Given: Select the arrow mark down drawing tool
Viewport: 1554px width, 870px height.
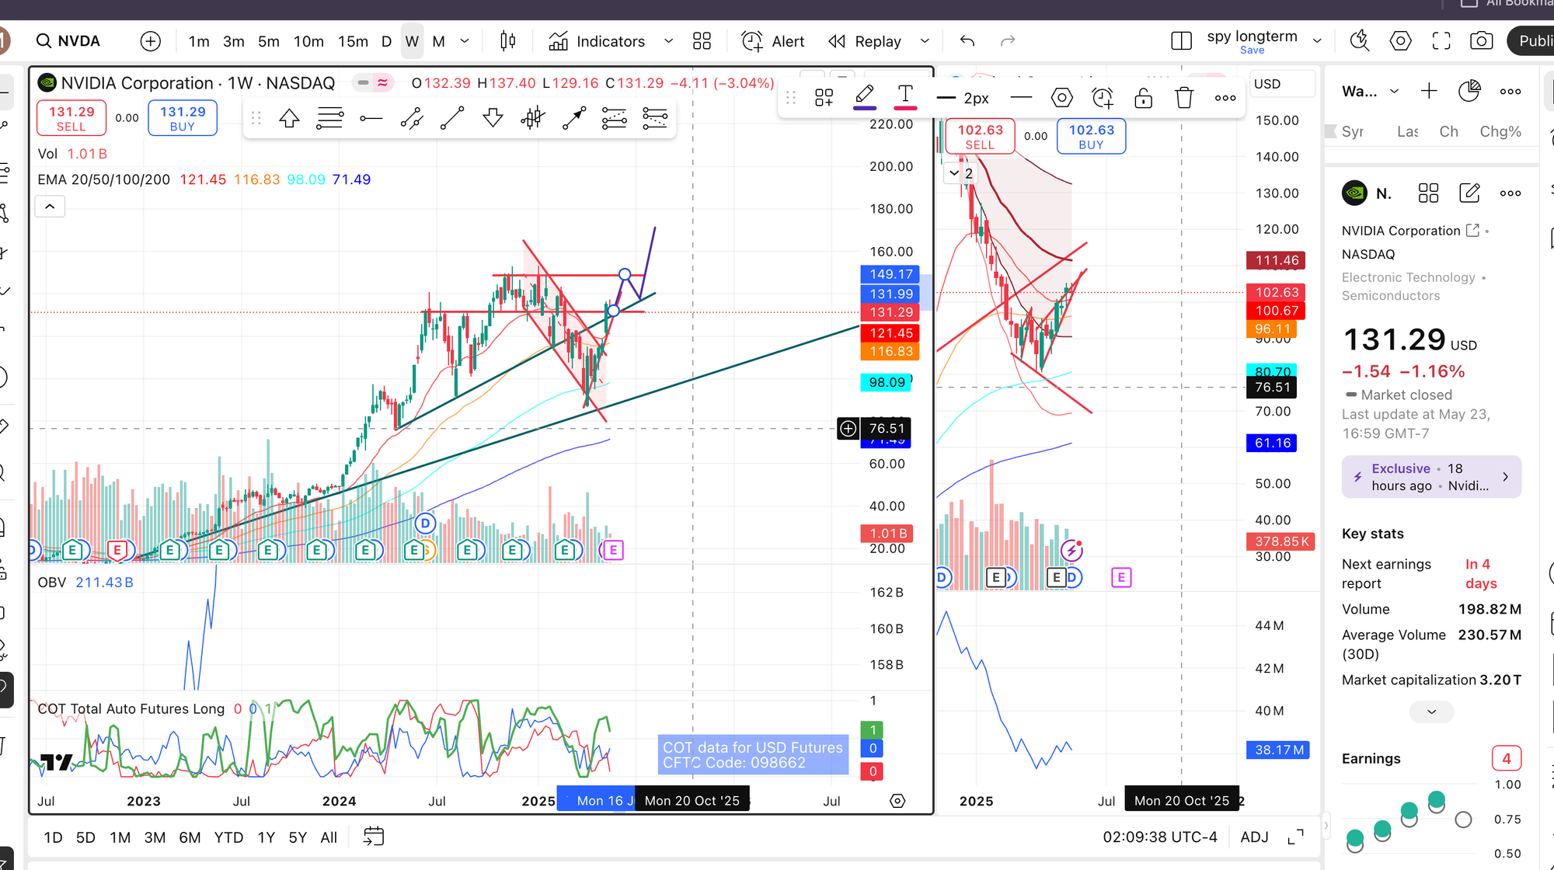Looking at the screenshot, I should [493, 118].
